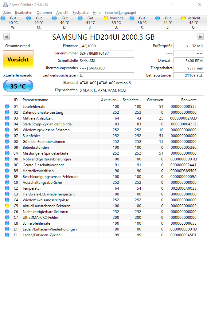Open the Optionen menu
This screenshot has height=323, width=207.
[44, 13]
